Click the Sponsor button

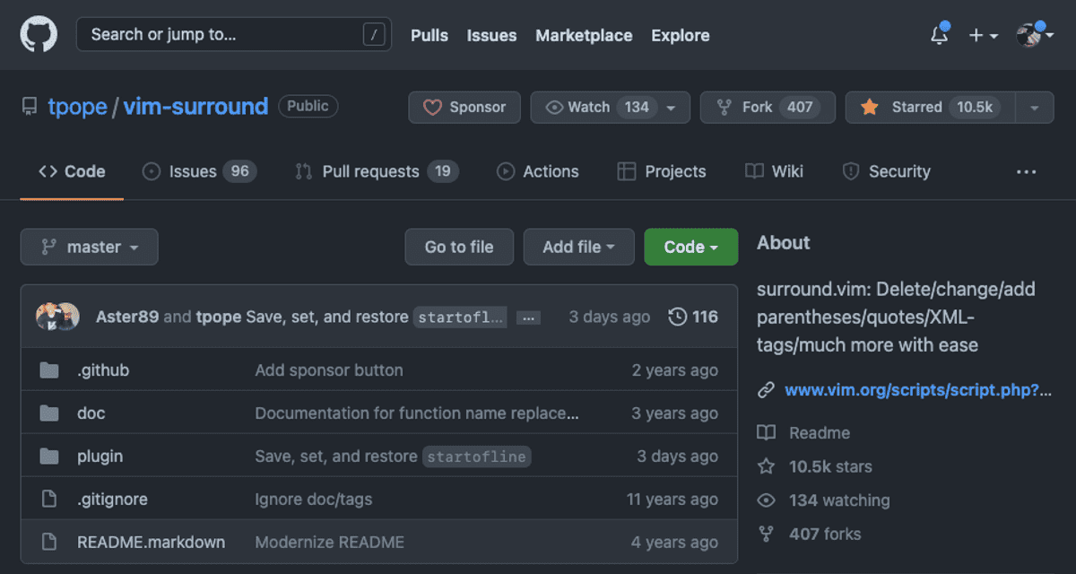464,107
